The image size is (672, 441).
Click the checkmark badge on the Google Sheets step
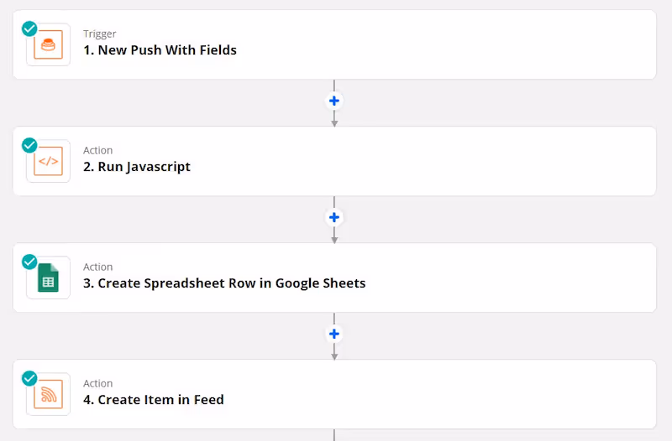(29, 262)
